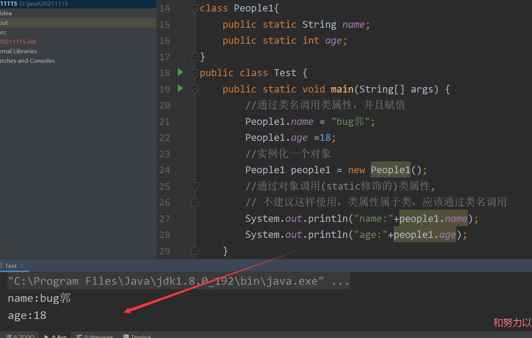Click the static field age on line 16

click(x=333, y=40)
